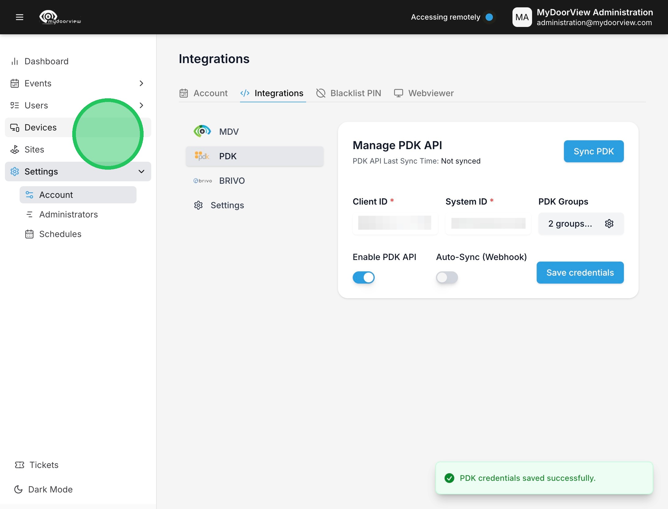Collapse the Settings sidebar section
Image resolution: width=668 pixels, height=509 pixels.
tap(141, 172)
